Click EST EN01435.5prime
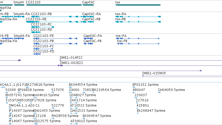Viewport: 222px width, 125px height. click(x=47, y=111)
